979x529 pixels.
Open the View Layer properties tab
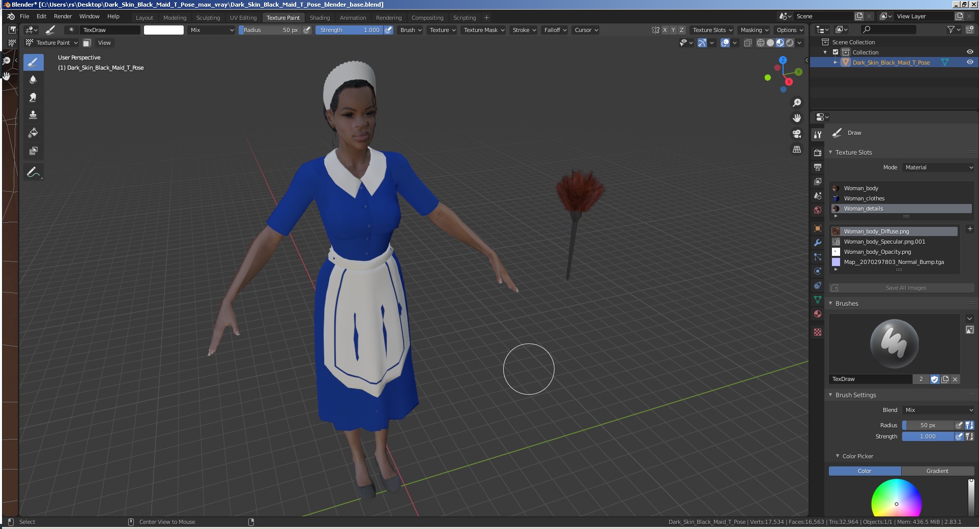818,181
